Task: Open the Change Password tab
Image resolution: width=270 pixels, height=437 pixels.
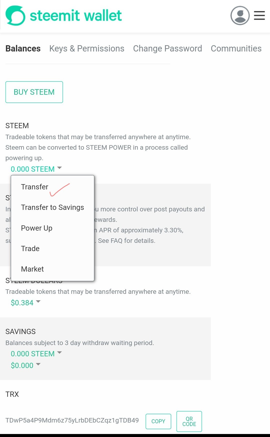Action: coord(167,48)
